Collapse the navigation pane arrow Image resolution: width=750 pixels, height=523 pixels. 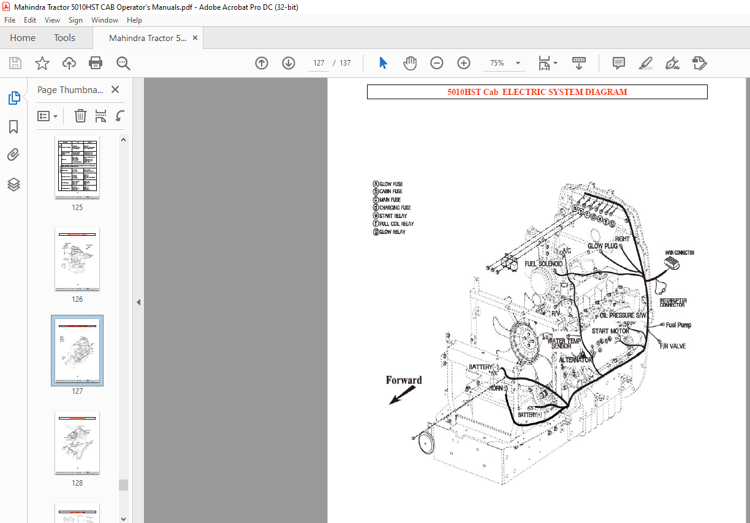[x=138, y=302]
